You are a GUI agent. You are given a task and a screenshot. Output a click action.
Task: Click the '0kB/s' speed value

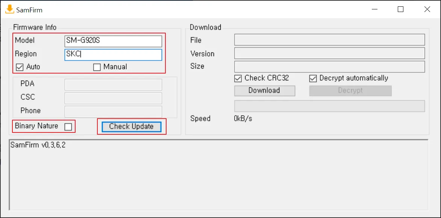tap(243, 119)
